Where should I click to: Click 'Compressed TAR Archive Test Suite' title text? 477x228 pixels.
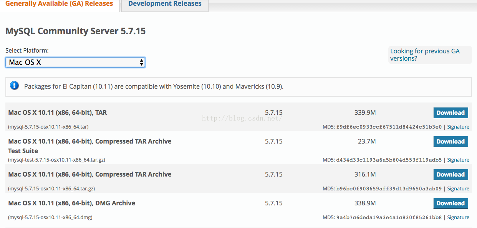tap(90, 146)
